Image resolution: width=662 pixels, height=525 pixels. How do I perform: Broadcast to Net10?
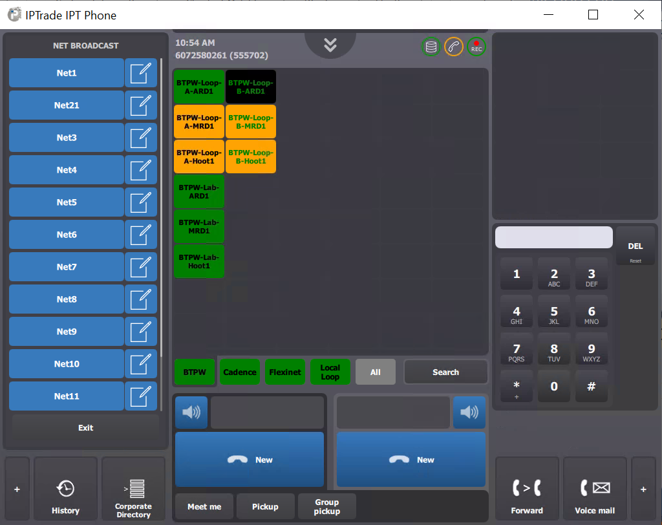click(x=67, y=363)
